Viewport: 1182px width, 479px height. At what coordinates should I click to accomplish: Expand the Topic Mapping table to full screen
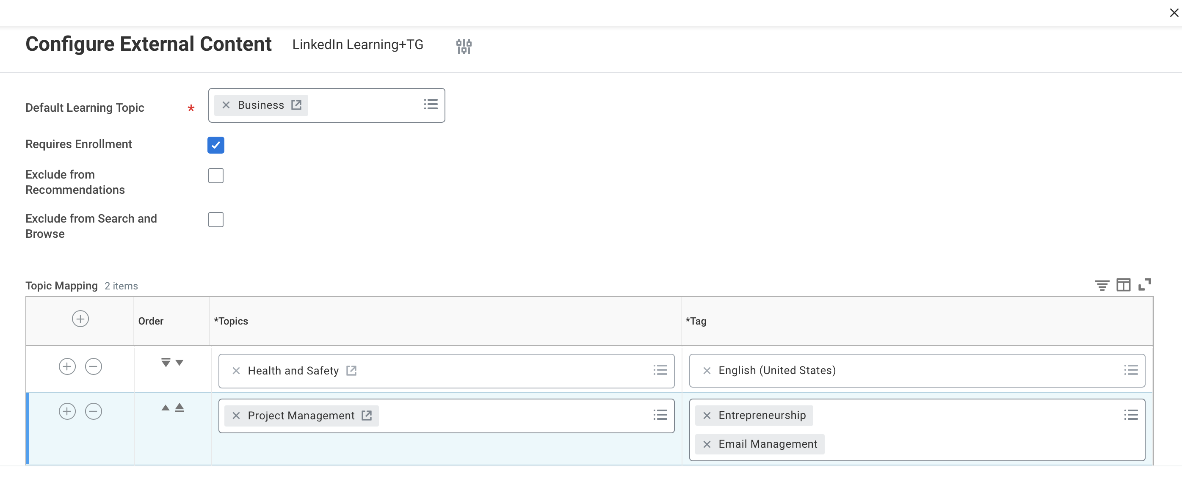point(1145,284)
